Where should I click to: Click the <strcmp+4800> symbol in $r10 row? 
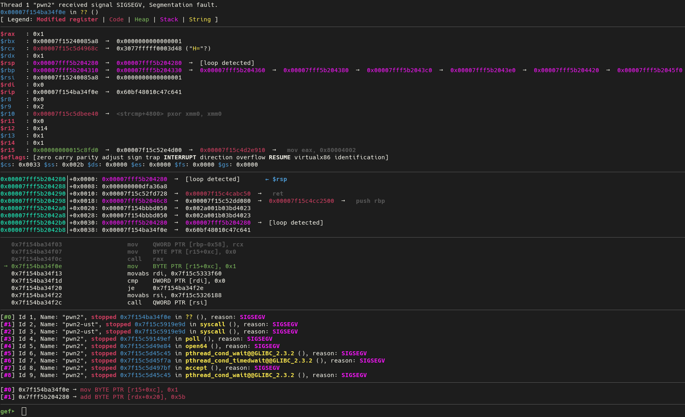pos(140,114)
